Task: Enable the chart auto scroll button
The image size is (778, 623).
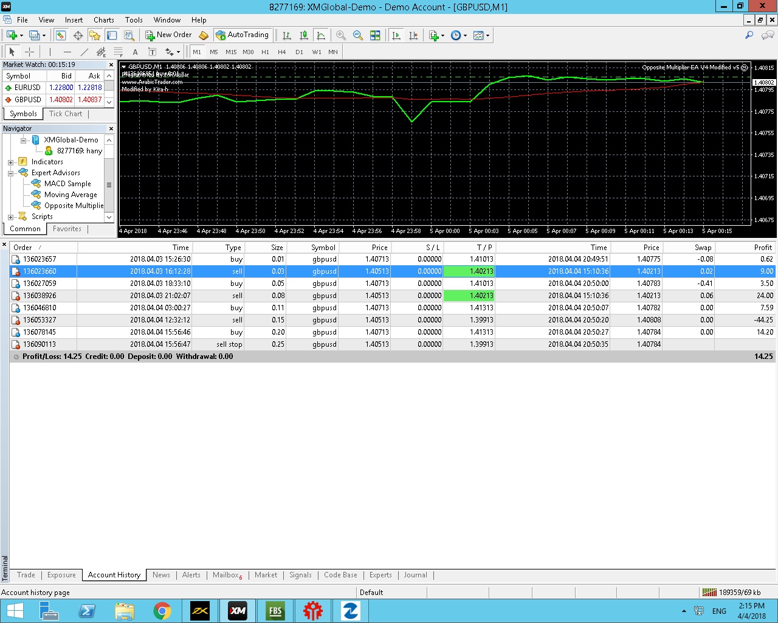Action: (x=396, y=35)
